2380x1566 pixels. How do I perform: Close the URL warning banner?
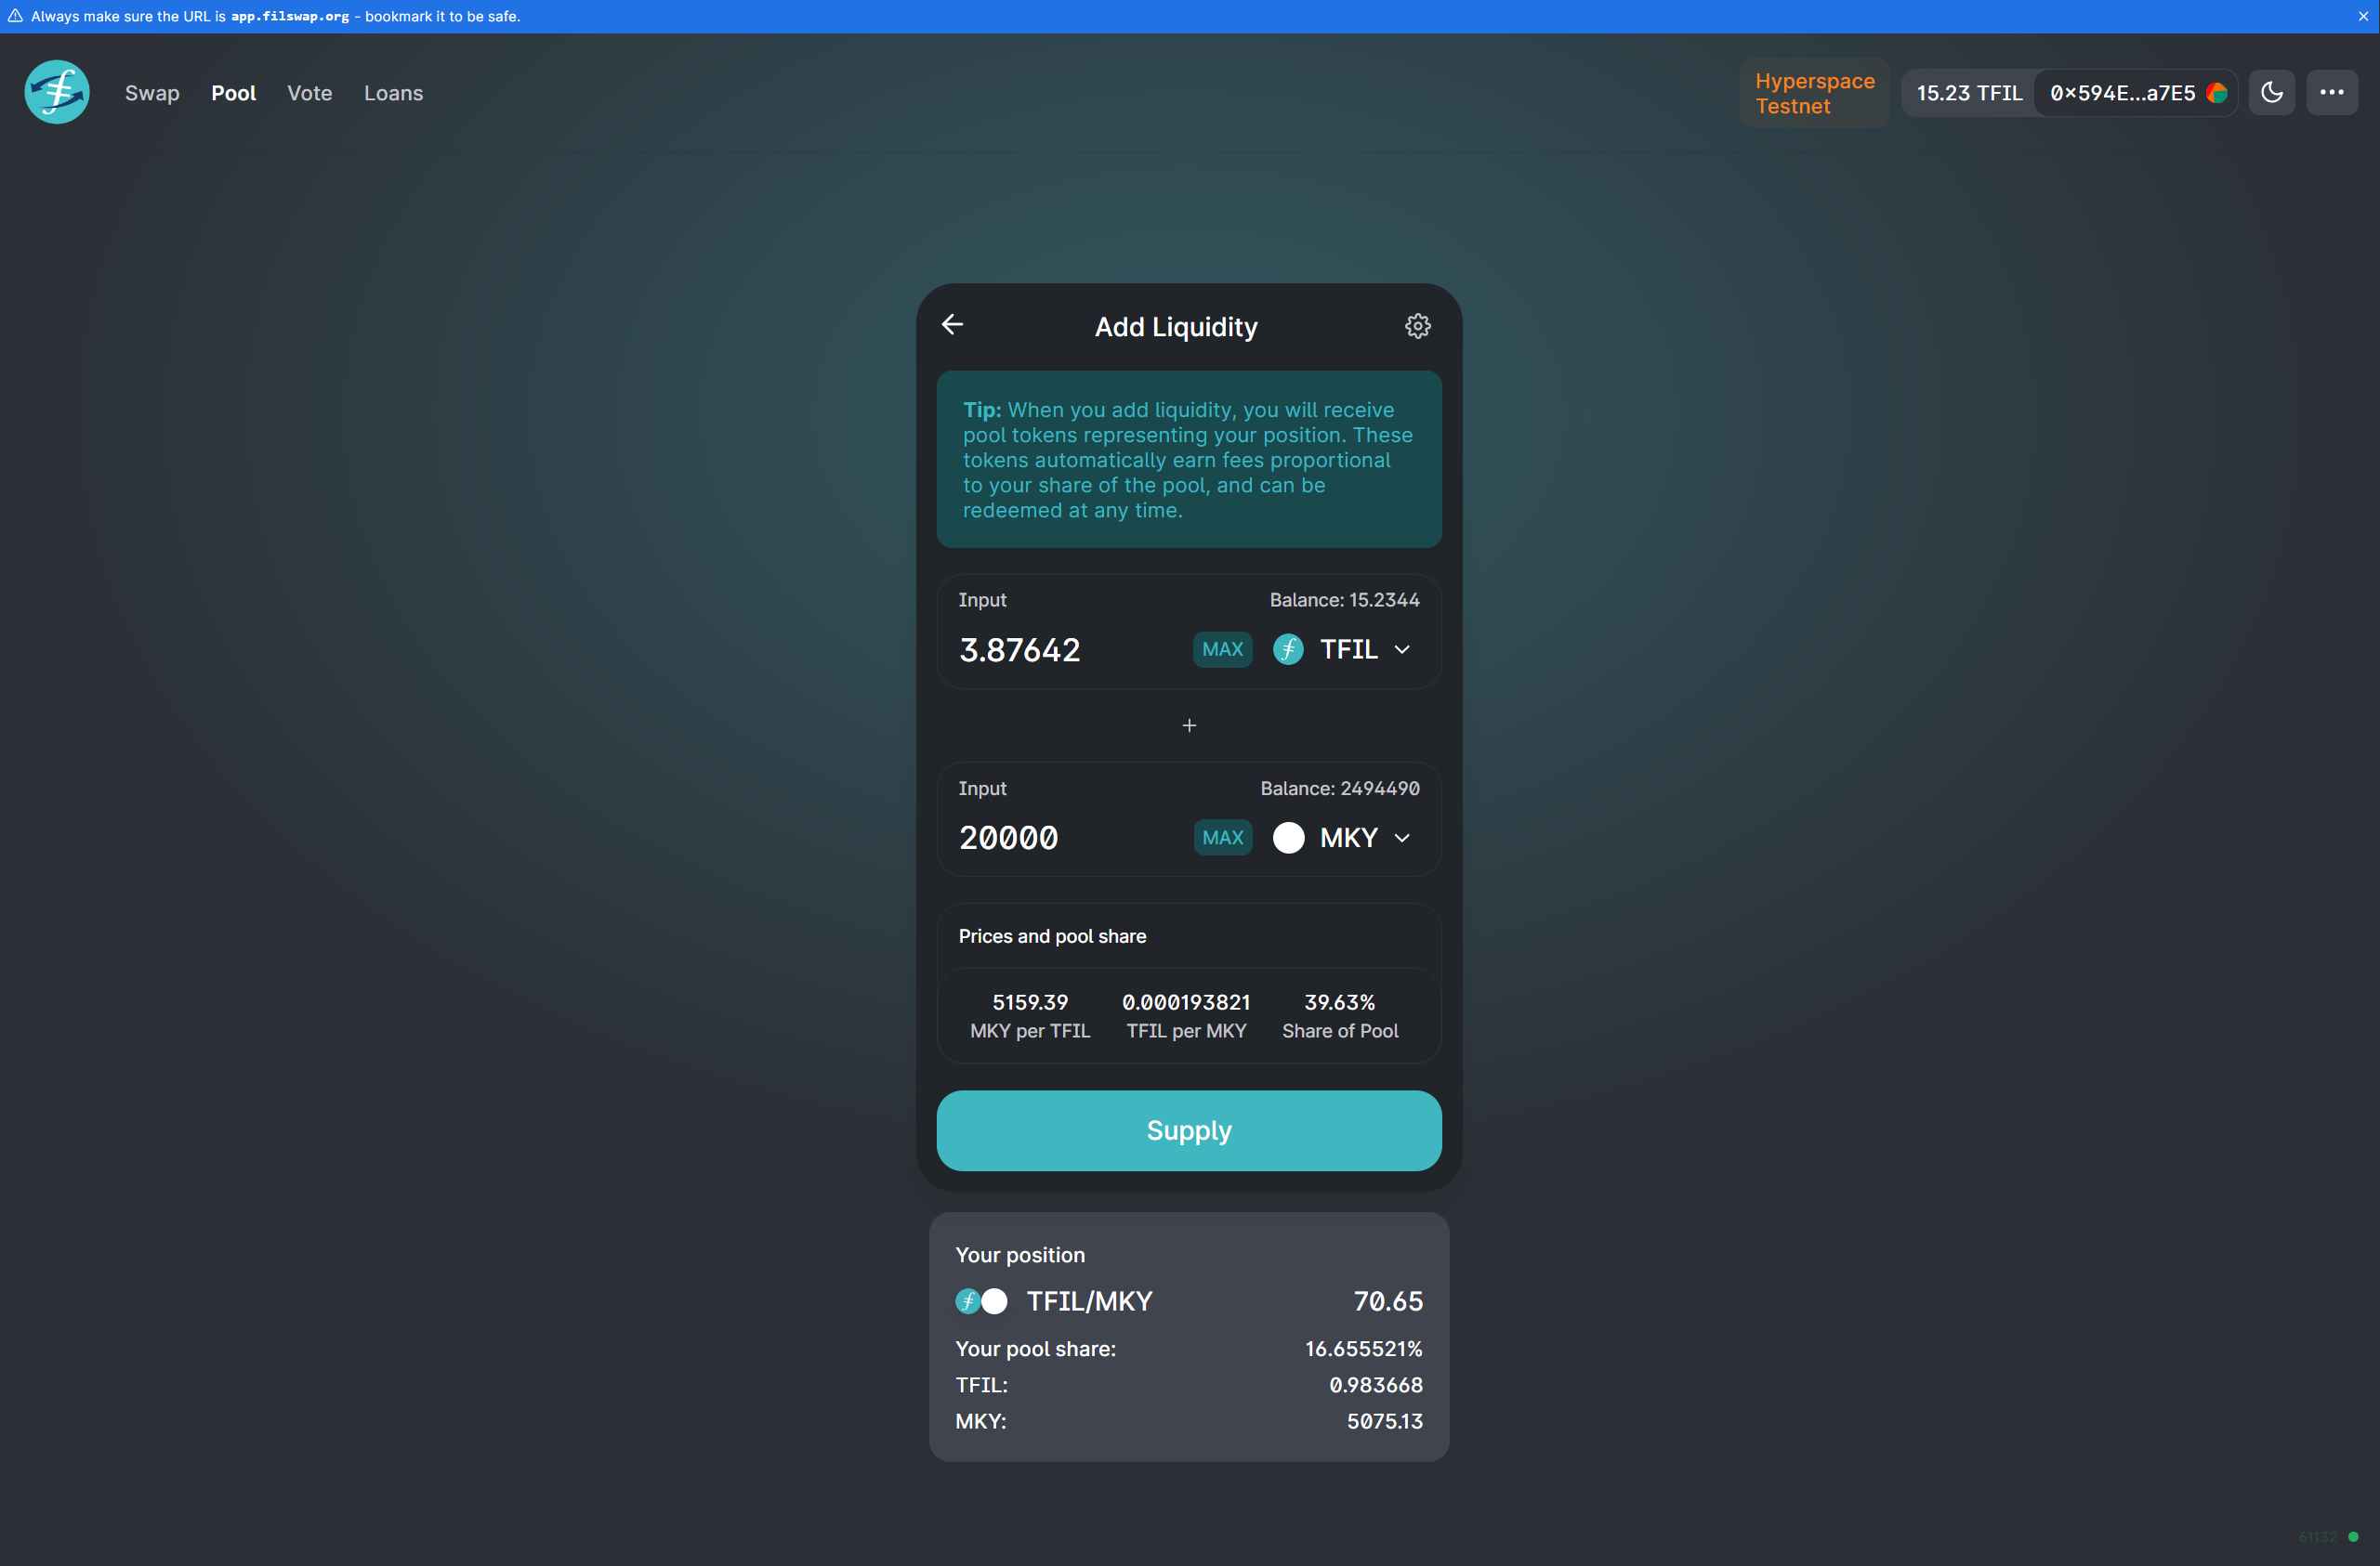coord(2363,16)
